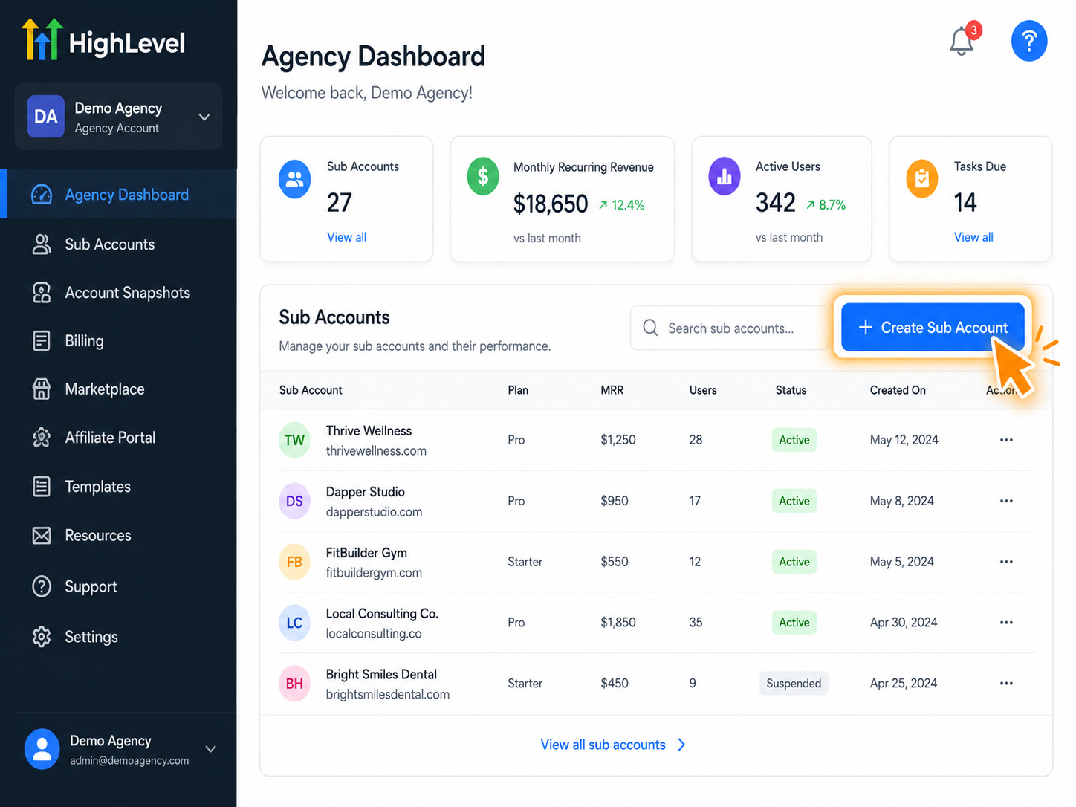Click the Marketplace storefront icon
Image resolution: width=1076 pixels, height=807 pixels.
click(42, 389)
